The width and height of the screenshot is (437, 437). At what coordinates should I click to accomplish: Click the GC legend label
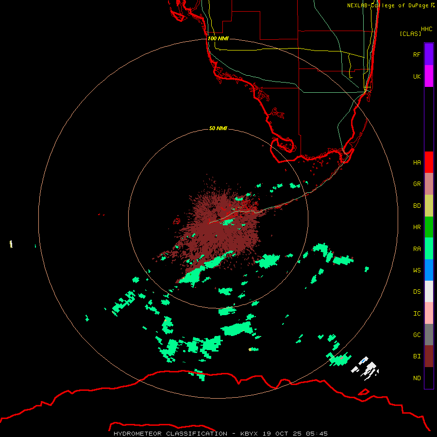(417, 335)
